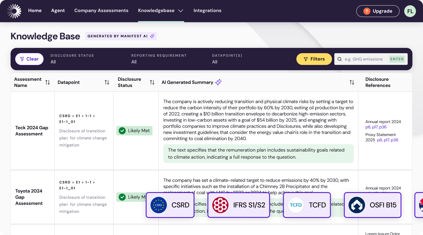Click the Manifest sunburst logo

(14, 11)
